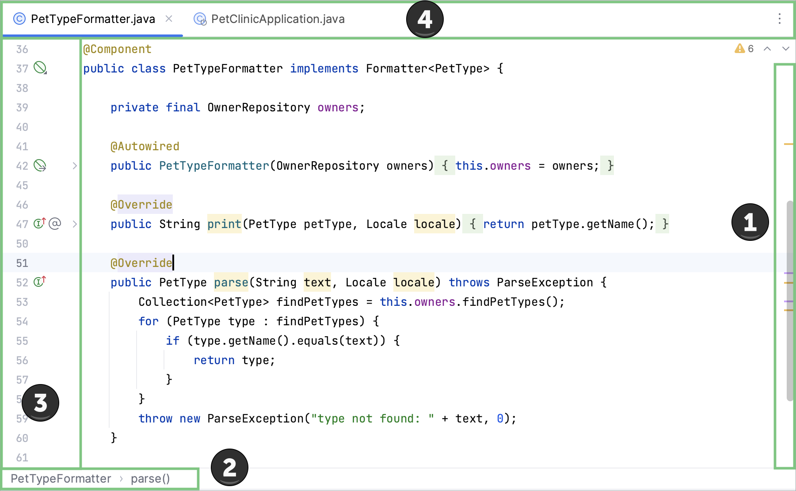Click the topmost yellow marker in the error stripe
This screenshot has height=491, width=796.
[x=788, y=144]
